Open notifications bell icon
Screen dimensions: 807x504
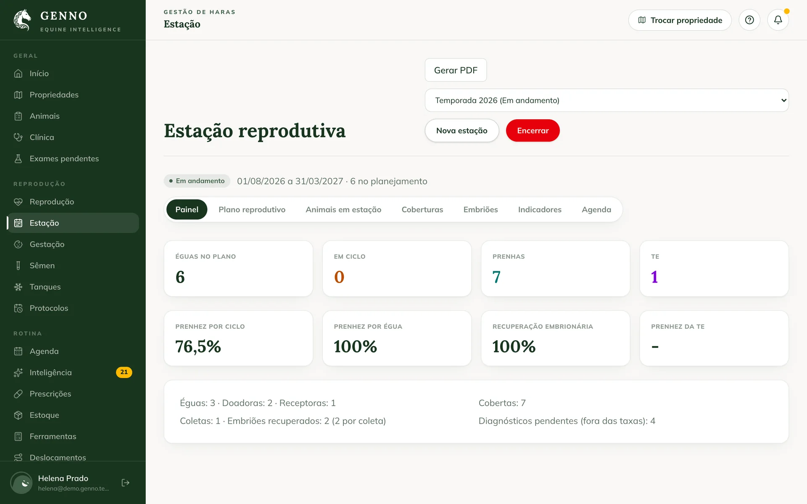[778, 20]
